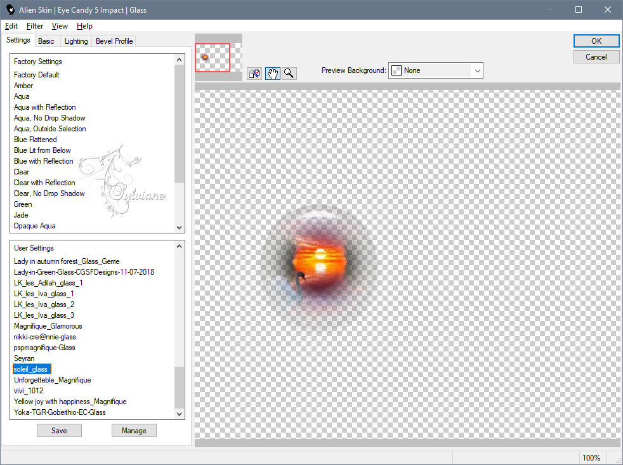Click the Manage settings button
The width and height of the screenshot is (623, 465).
pos(134,430)
